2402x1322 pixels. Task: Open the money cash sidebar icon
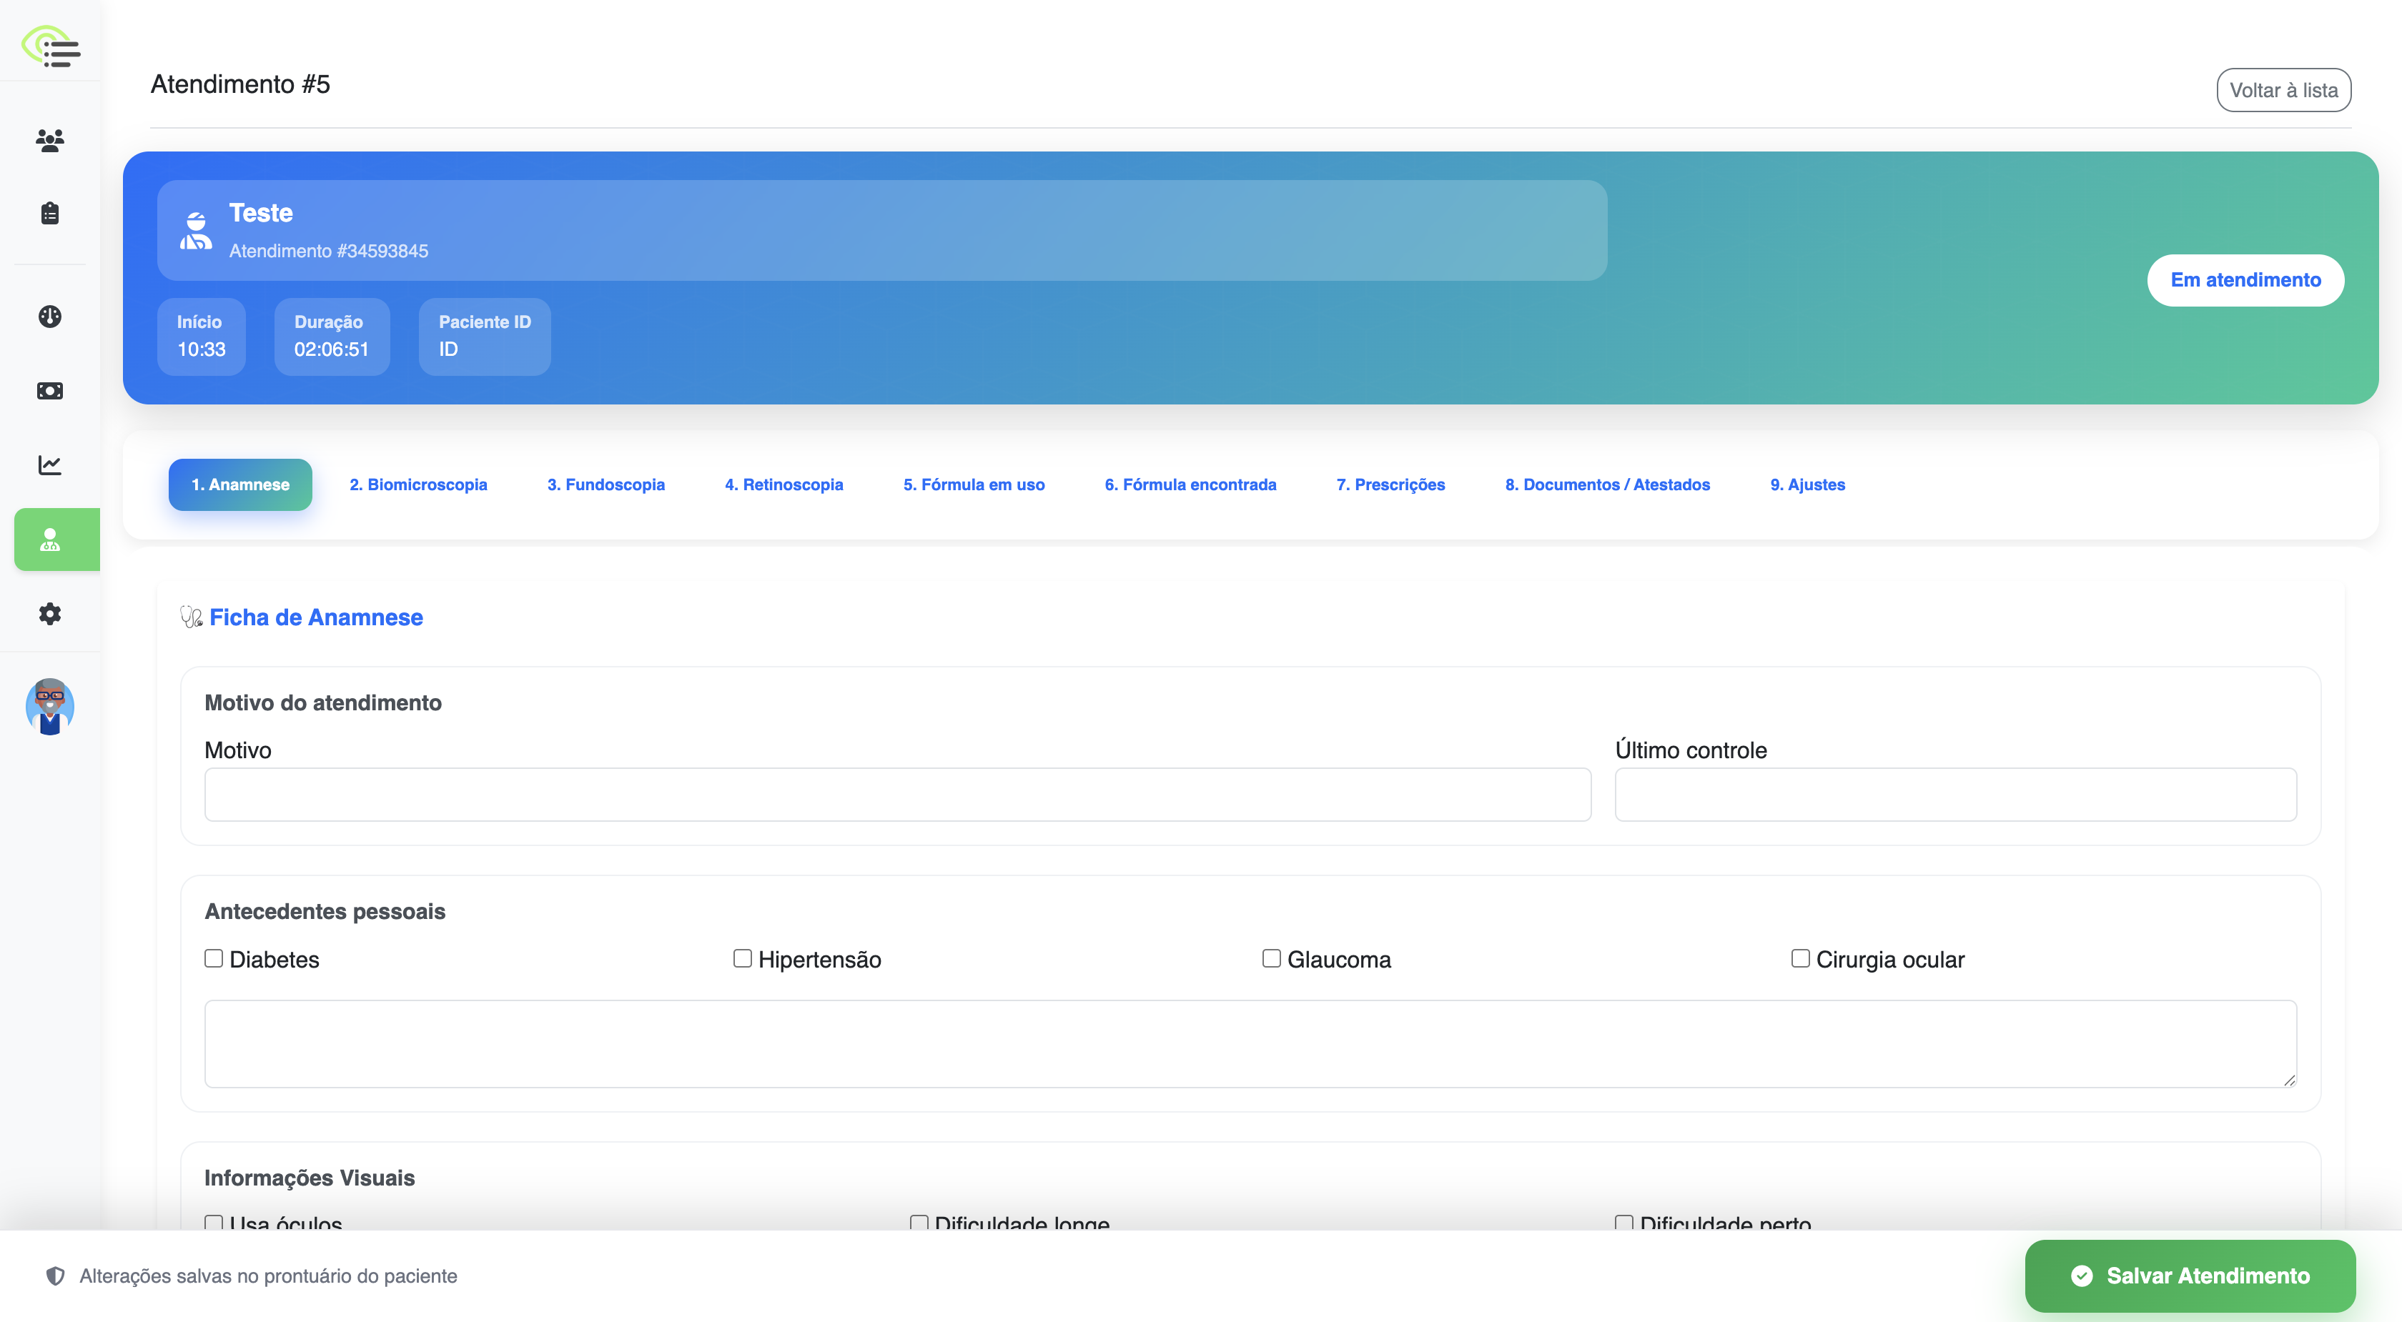point(50,391)
